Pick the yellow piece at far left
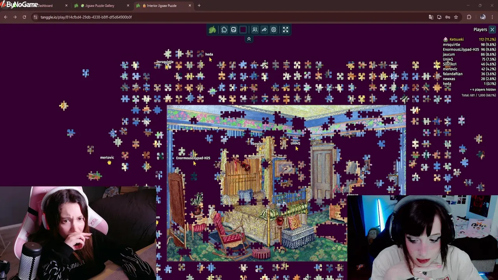 64,105
